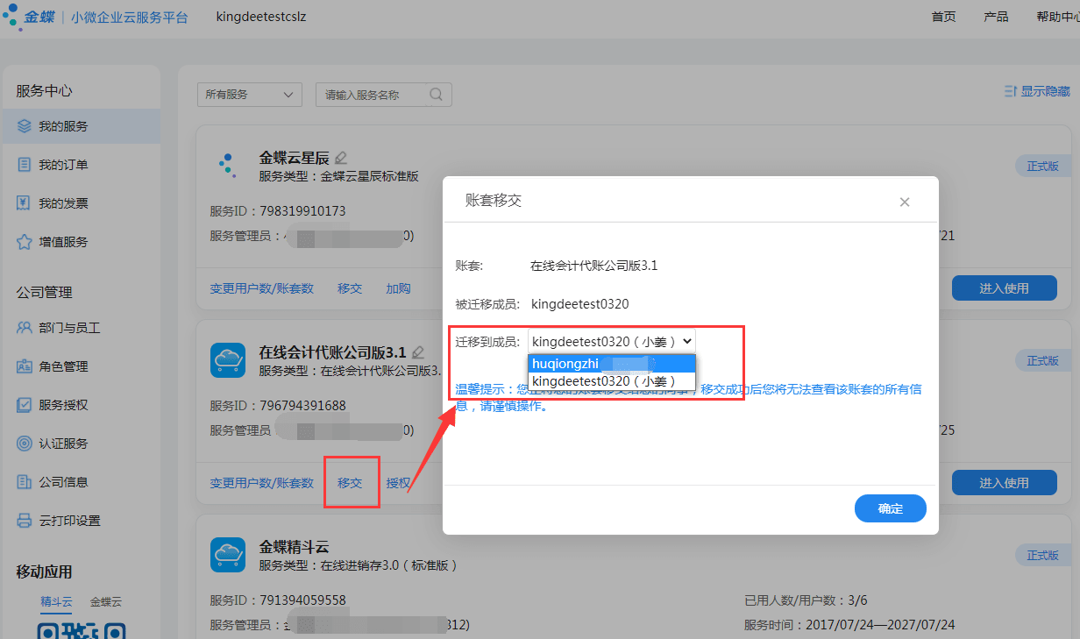Open 我的服务 sidebar item
This screenshot has height=639, width=1080.
tap(81, 126)
